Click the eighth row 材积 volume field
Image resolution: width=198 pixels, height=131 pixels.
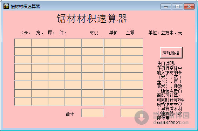coord(93,102)
